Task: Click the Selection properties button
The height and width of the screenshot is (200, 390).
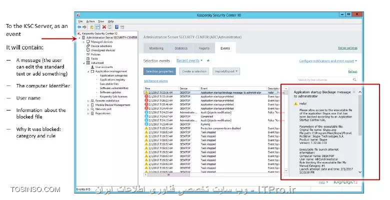Action: (159, 71)
